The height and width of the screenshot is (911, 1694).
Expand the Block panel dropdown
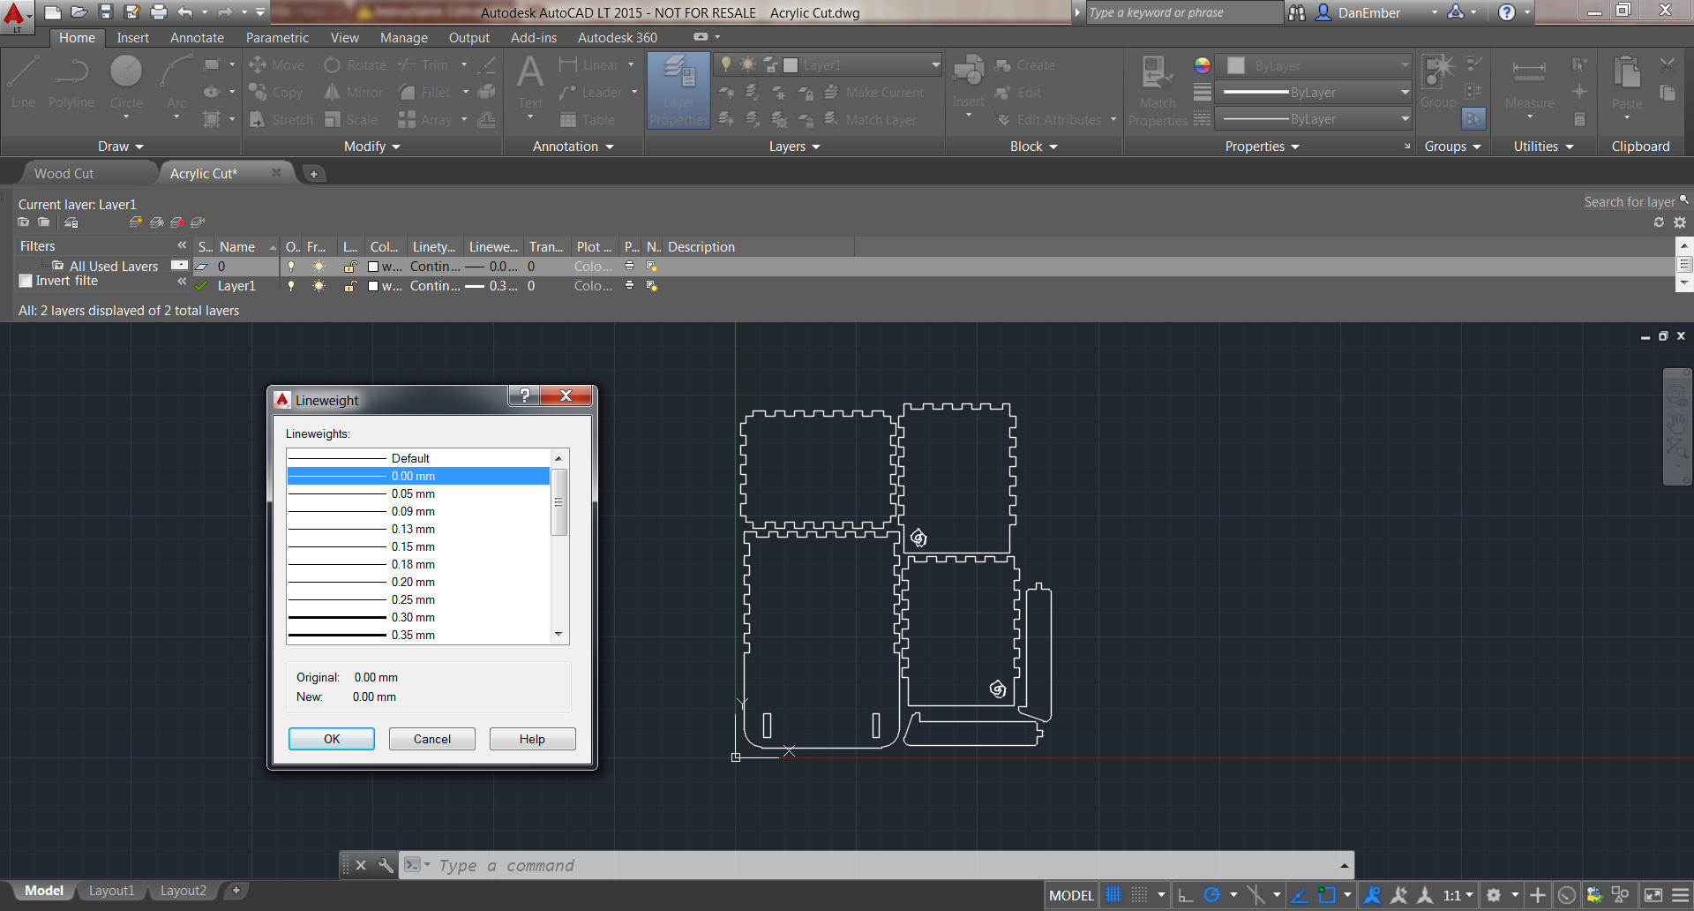pyautogui.click(x=1033, y=147)
